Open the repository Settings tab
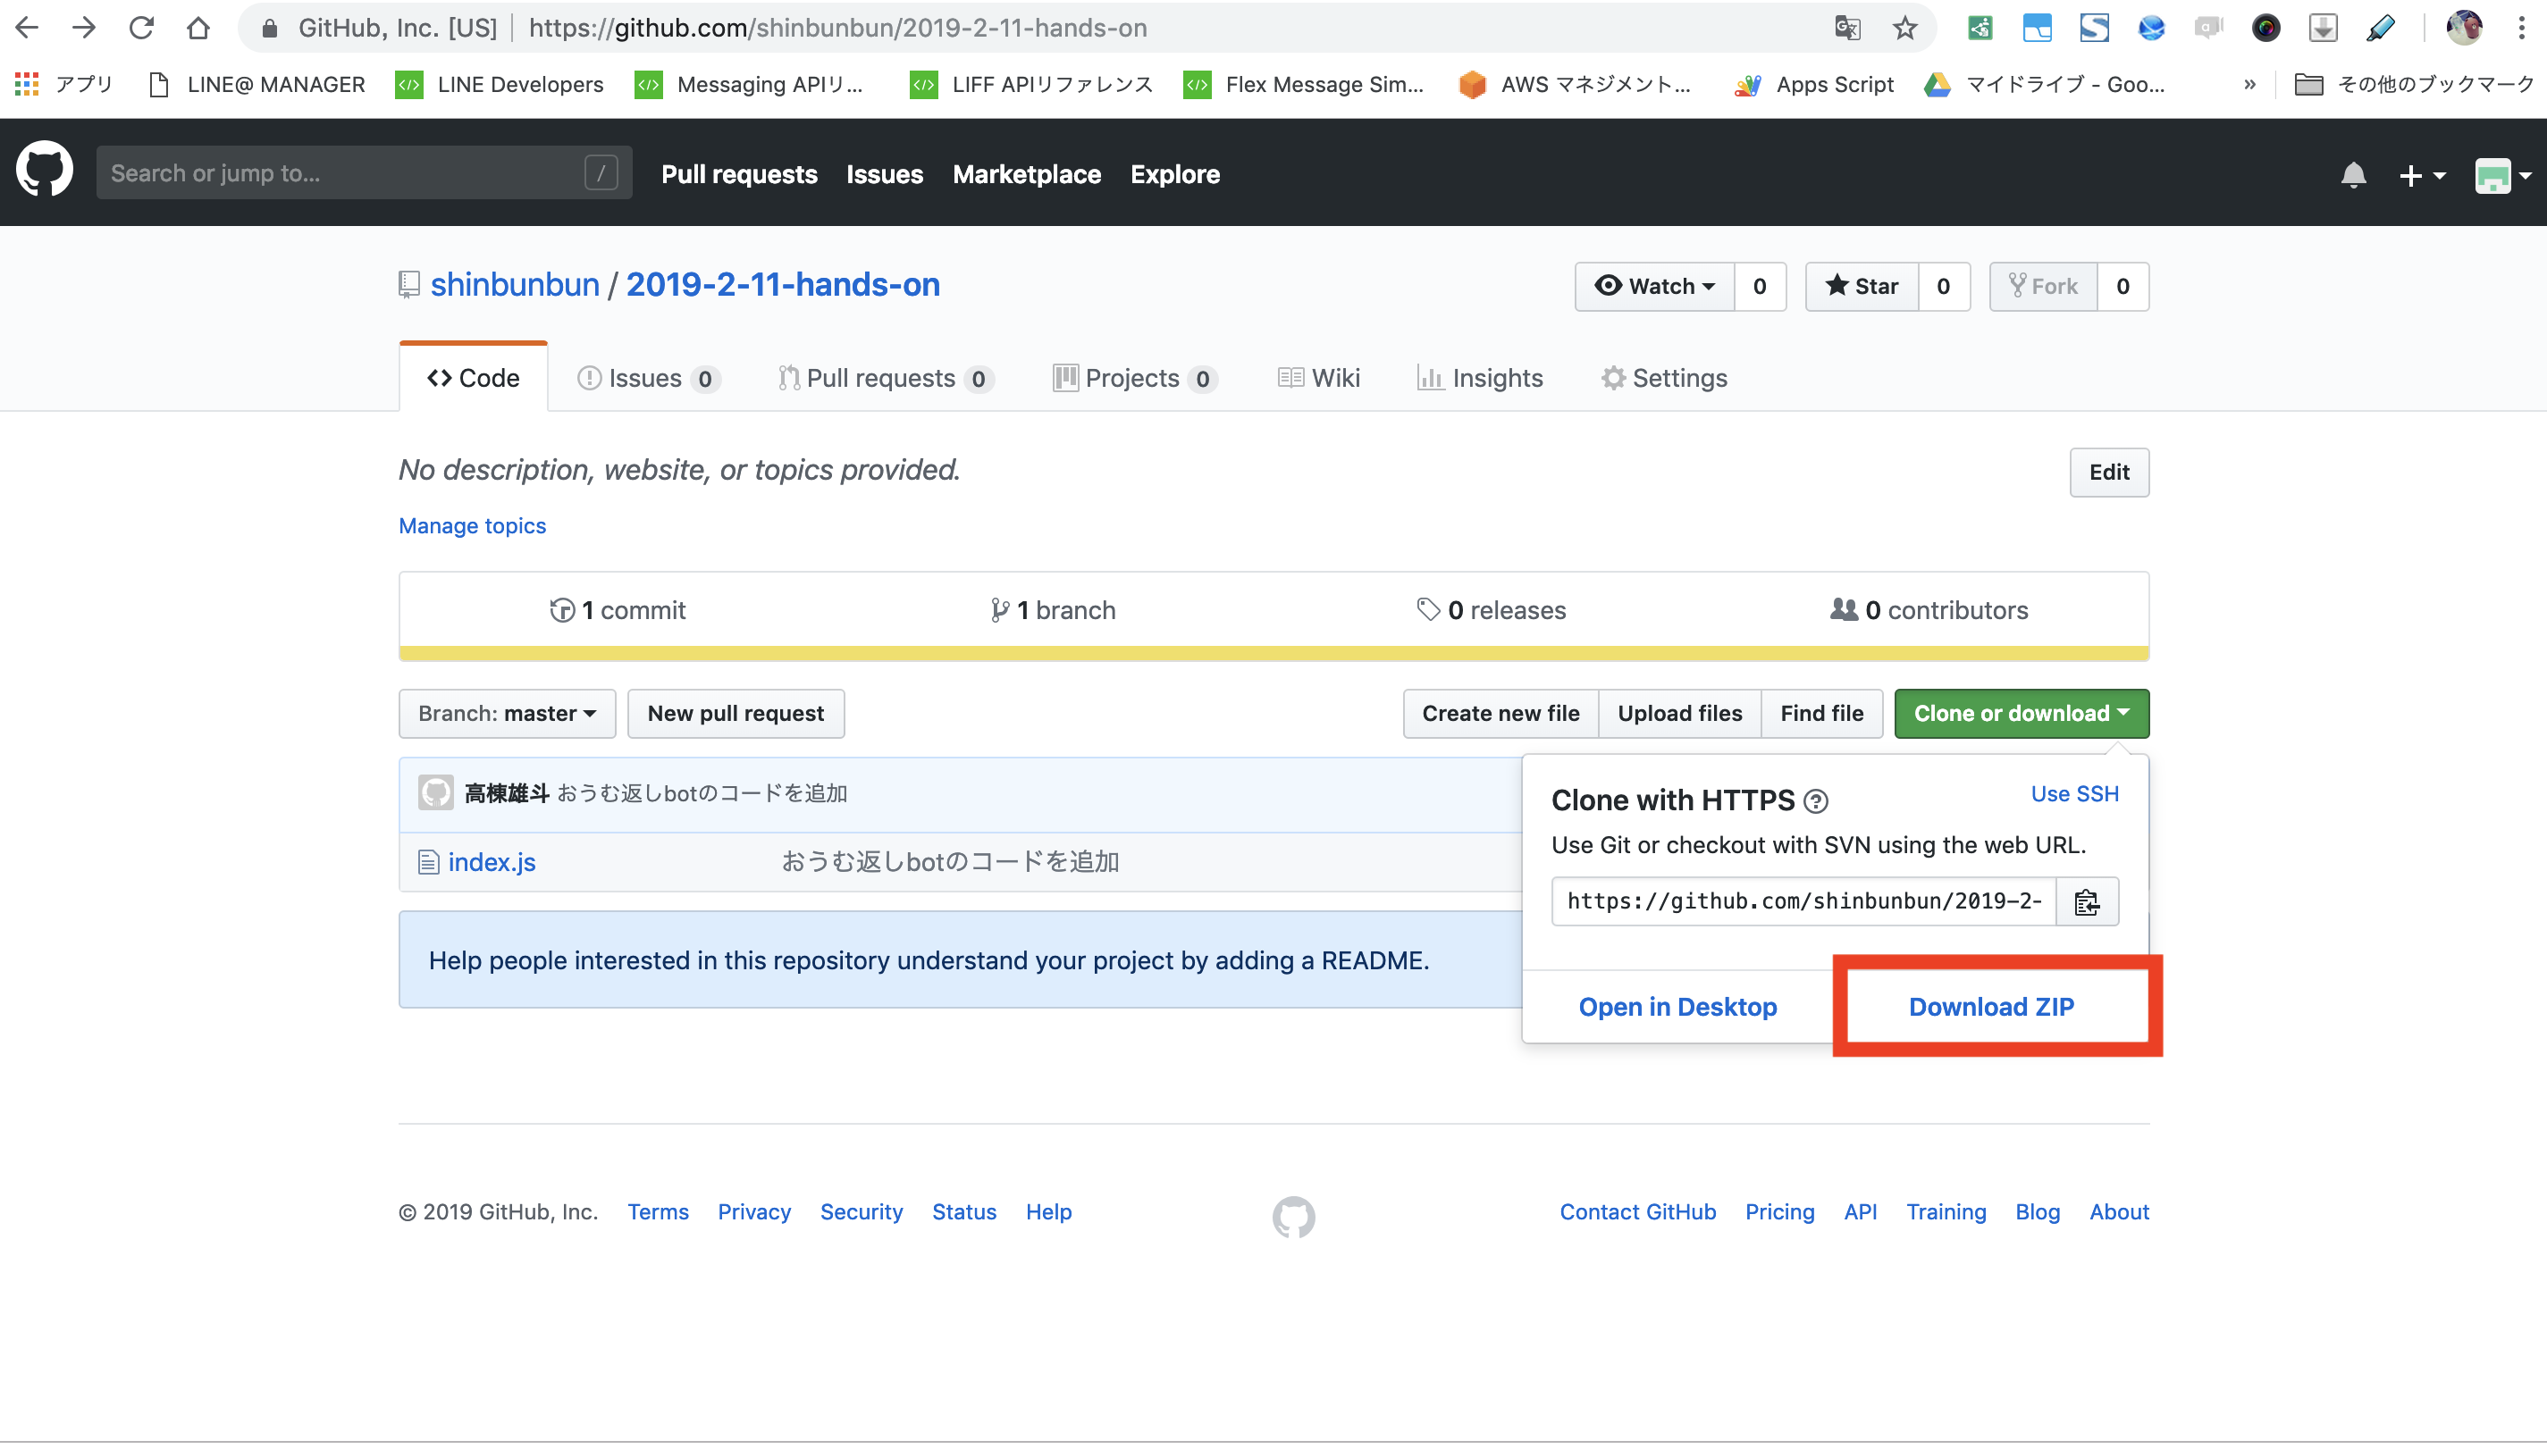This screenshot has height=1449, width=2547. (x=1664, y=378)
